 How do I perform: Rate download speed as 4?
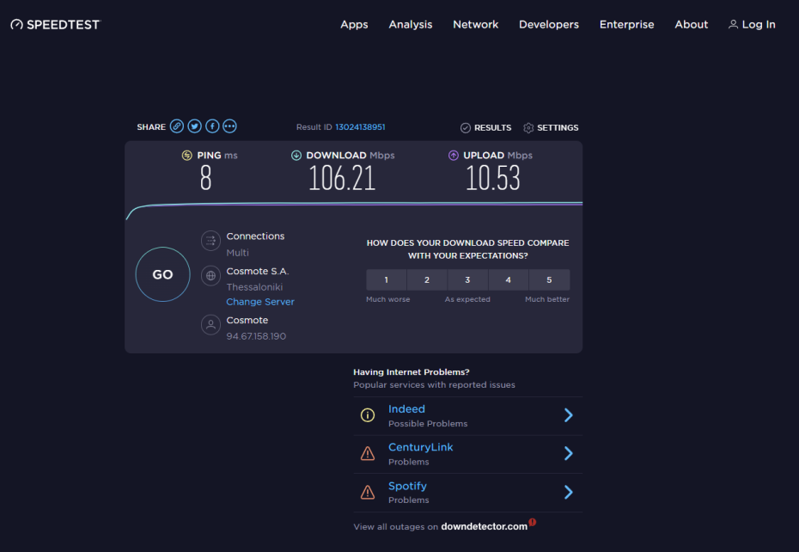pyautogui.click(x=509, y=279)
